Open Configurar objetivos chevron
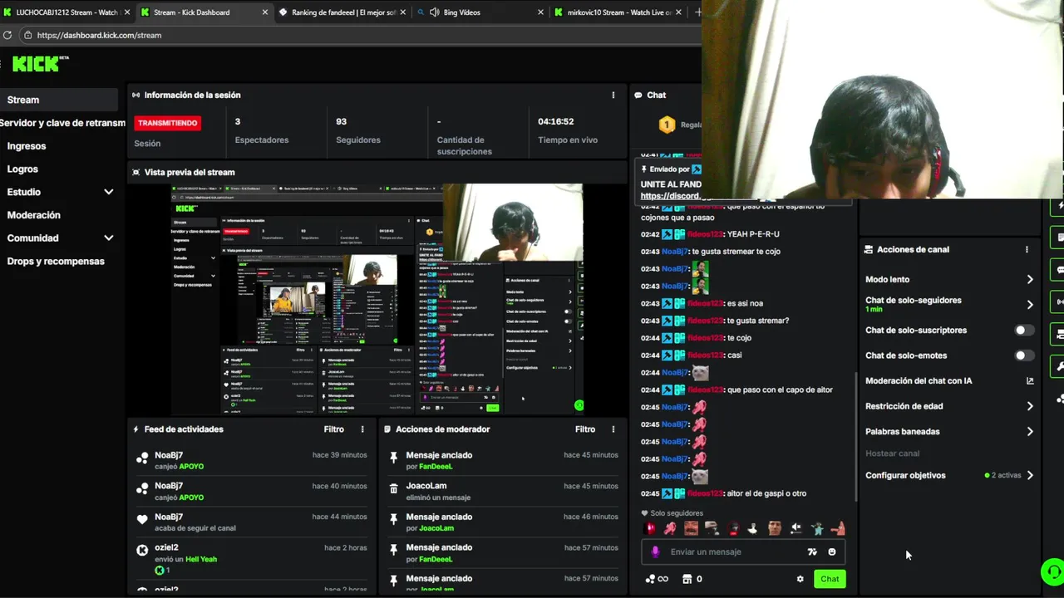Image resolution: width=1064 pixels, height=598 pixels. coord(1030,476)
